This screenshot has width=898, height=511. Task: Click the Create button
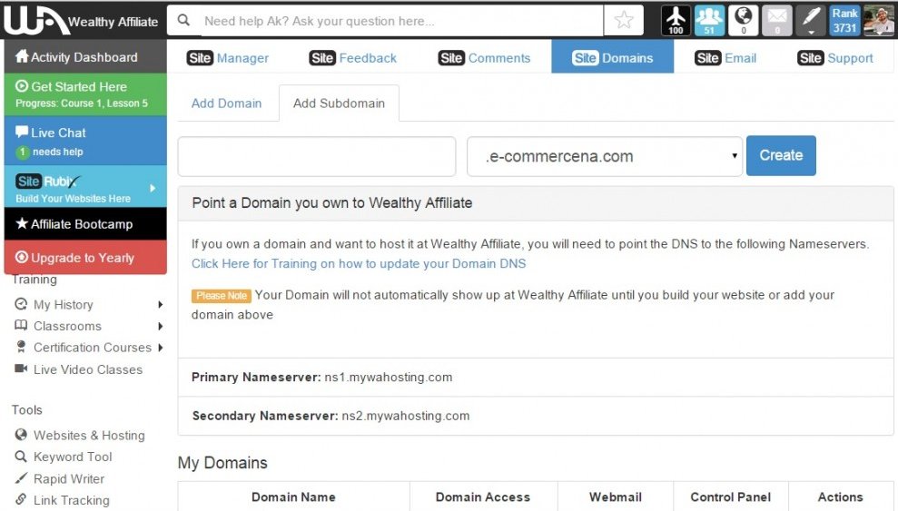click(x=781, y=155)
